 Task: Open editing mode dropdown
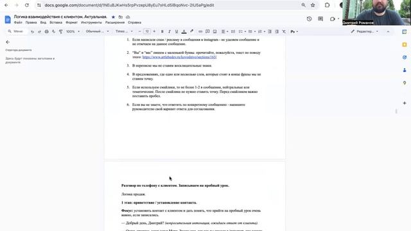pos(364,31)
